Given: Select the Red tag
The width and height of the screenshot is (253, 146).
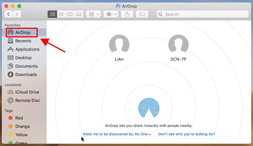Looking at the screenshot, I should tap(24, 118).
